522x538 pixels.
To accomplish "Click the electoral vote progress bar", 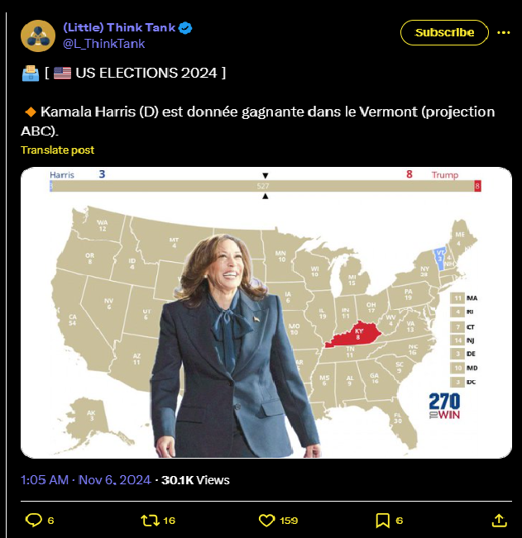I will coord(266,187).
